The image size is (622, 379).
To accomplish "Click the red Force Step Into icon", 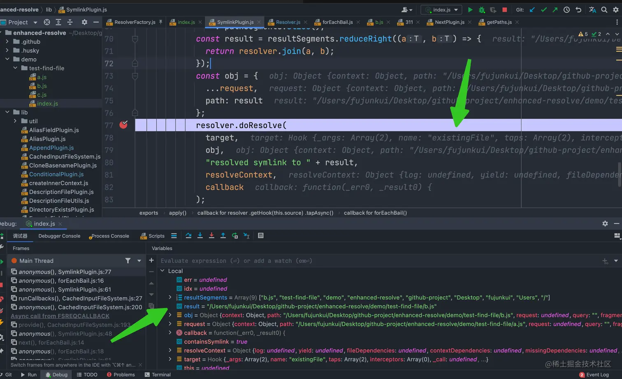I will click(211, 236).
